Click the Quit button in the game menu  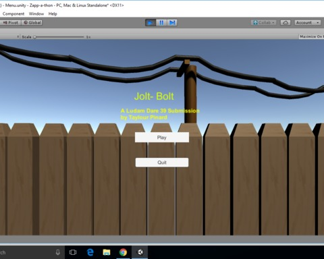coord(162,163)
